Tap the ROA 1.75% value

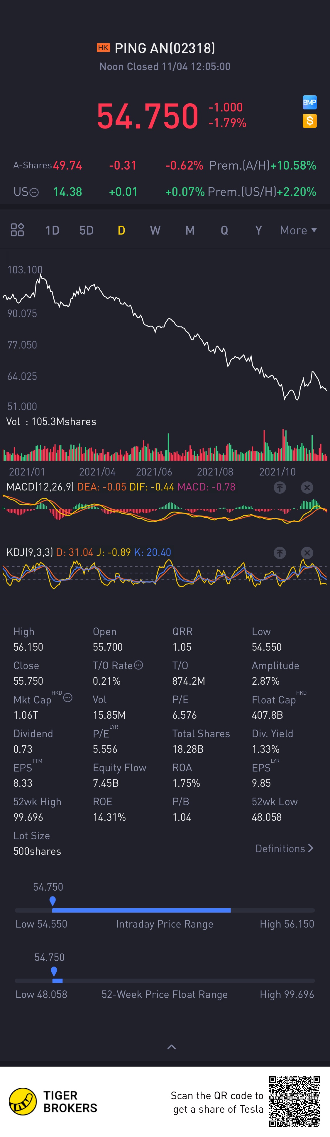tap(186, 783)
